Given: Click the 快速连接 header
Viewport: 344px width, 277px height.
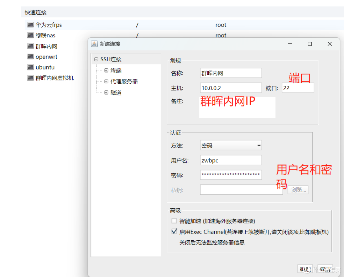Looking at the screenshot, I should tap(36, 12).
